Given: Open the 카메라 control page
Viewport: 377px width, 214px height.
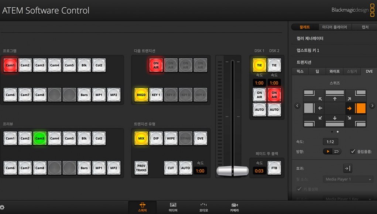Looking at the screenshot, I should (234, 207).
